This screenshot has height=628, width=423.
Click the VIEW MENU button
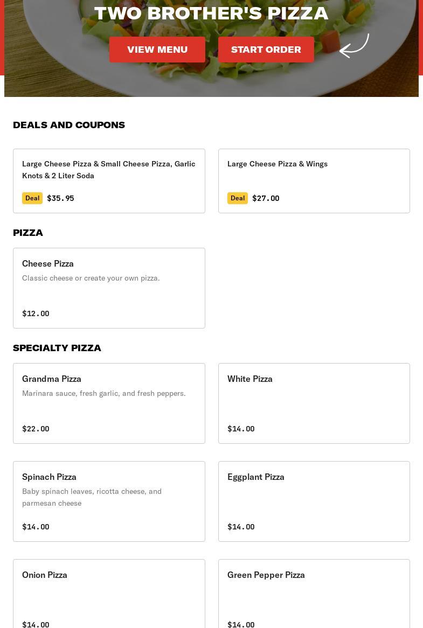click(x=157, y=50)
